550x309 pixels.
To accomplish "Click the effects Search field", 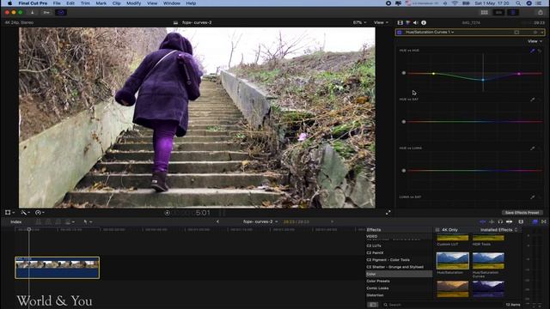I will (x=442, y=305).
